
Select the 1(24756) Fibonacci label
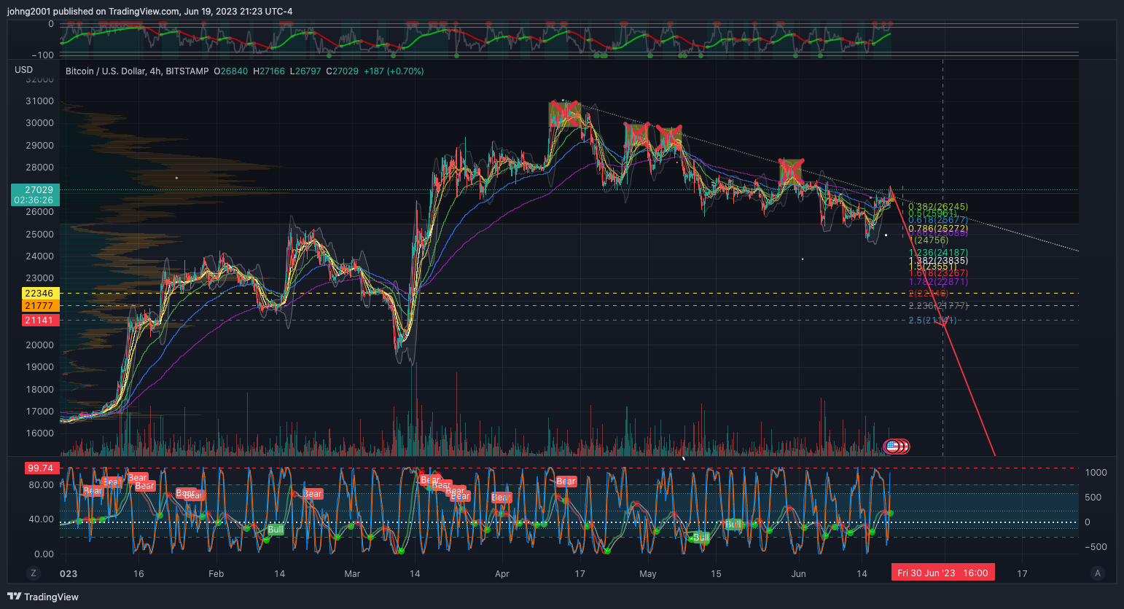[930, 240]
